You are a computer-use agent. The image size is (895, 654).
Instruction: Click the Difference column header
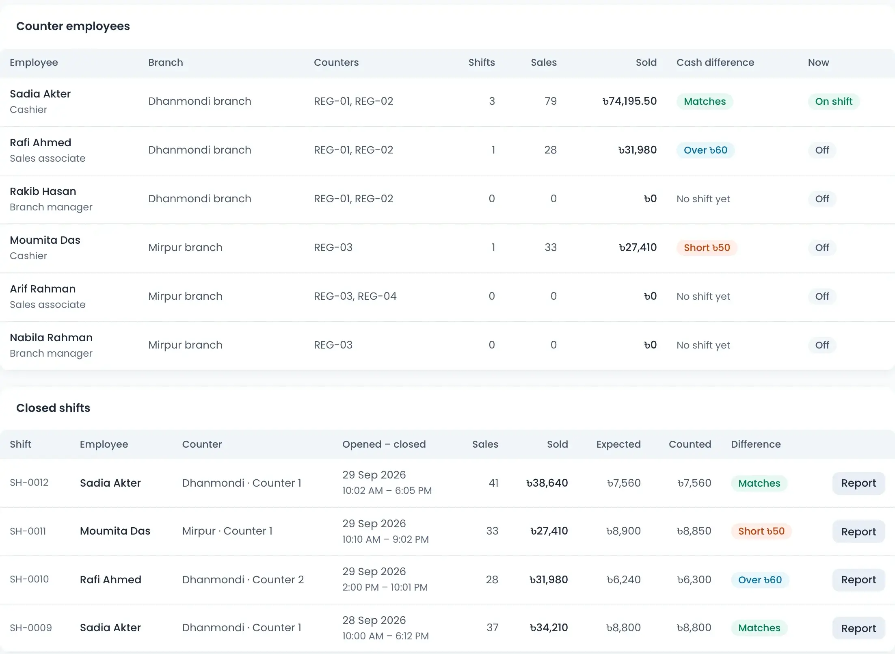[x=756, y=444]
